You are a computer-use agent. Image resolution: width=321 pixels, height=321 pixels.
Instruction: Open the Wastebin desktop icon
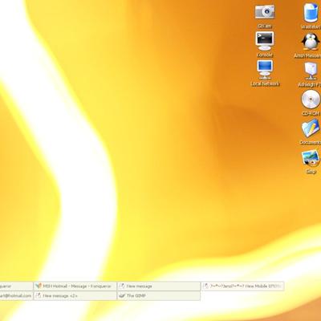pos(311,13)
